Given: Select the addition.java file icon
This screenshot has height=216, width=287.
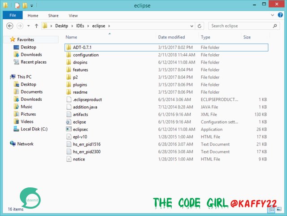Looking at the screenshot, I should pos(69,107).
